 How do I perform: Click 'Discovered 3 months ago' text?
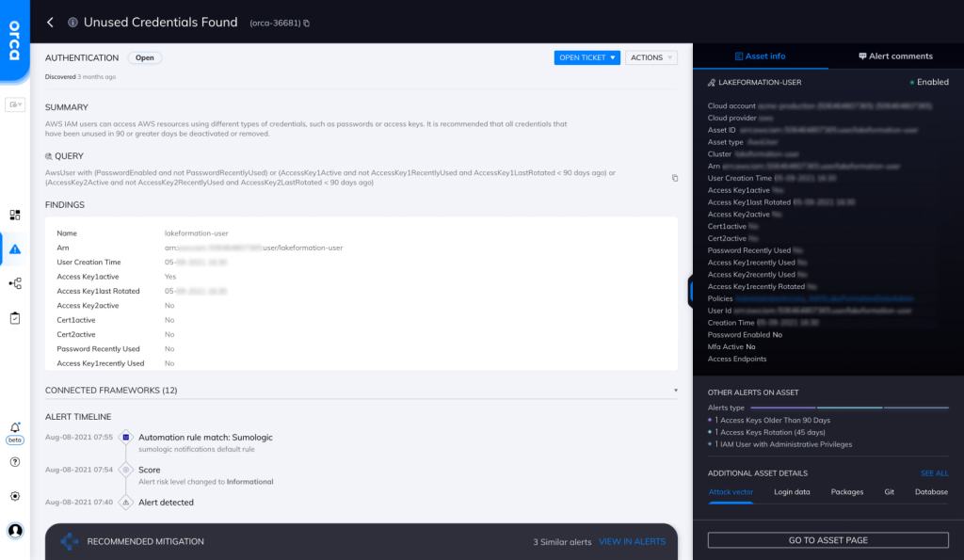[80, 77]
